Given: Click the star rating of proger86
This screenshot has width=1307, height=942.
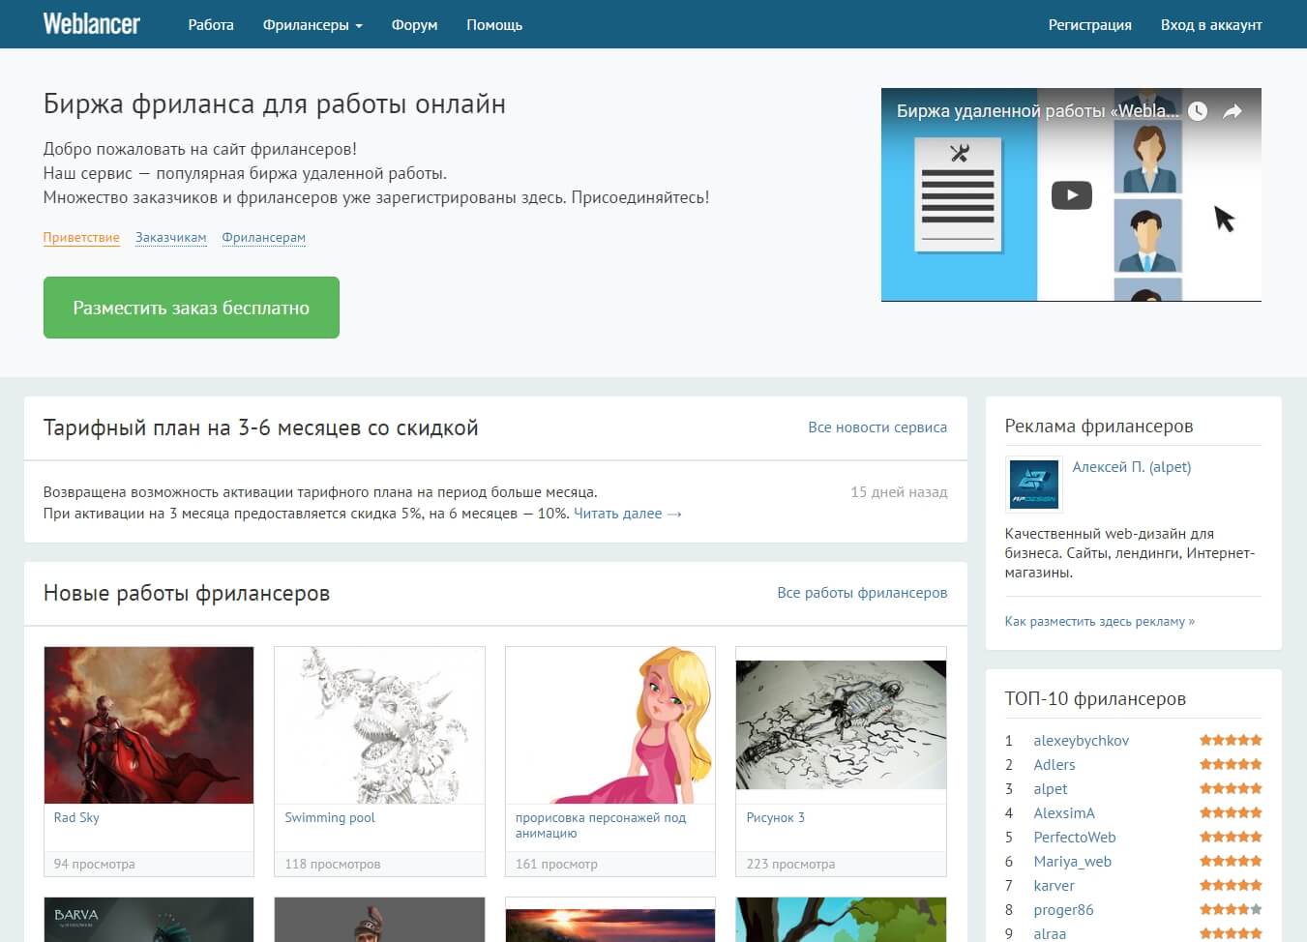Looking at the screenshot, I should pos(1231,909).
